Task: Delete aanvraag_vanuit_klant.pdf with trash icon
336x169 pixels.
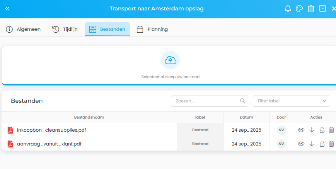Action: [x=331, y=144]
